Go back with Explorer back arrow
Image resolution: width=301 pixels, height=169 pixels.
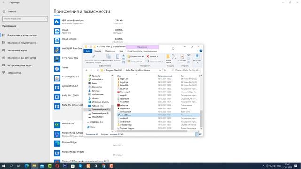click(87, 70)
